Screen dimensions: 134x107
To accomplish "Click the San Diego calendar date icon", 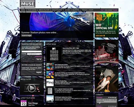I will (24, 103).
